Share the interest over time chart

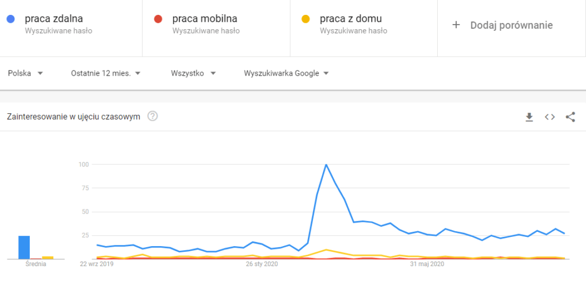(570, 117)
